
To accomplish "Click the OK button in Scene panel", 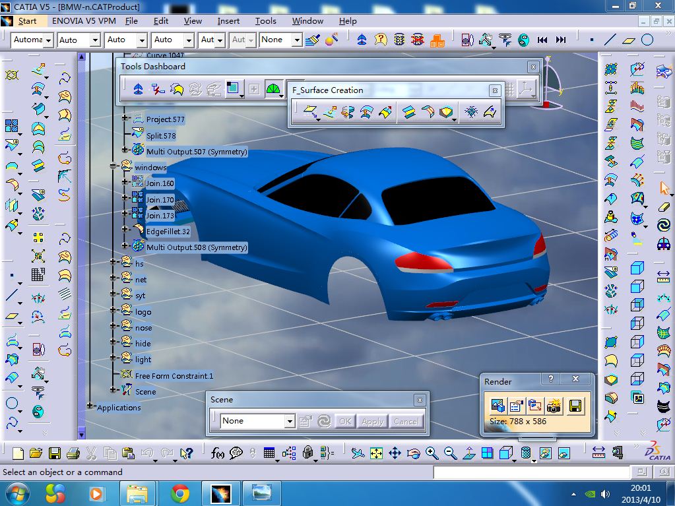I will (345, 422).
